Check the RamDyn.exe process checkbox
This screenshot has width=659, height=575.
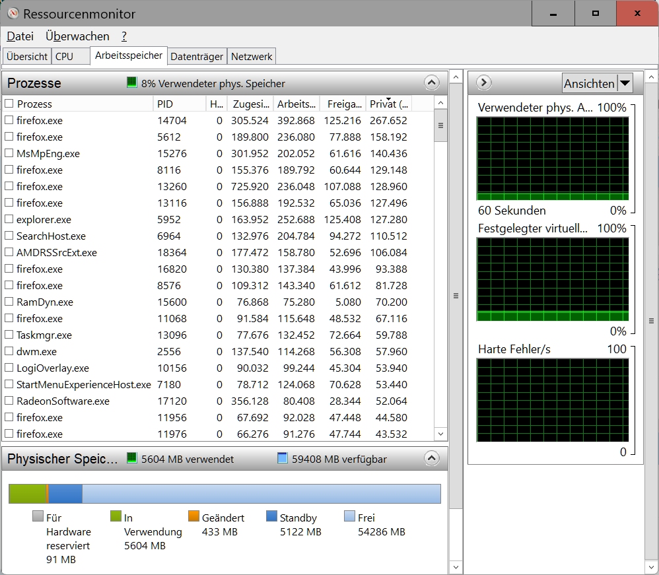pyautogui.click(x=9, y=302)
